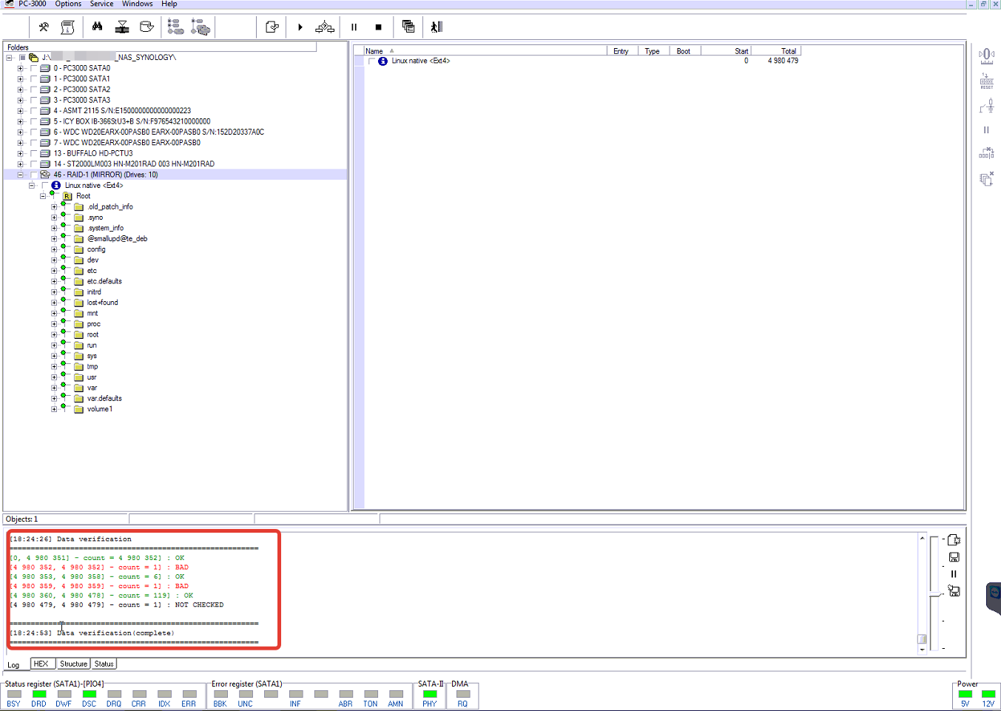1001x711 pixels.
Task: Click the log scrollbar up arrow
Action: 922,538
